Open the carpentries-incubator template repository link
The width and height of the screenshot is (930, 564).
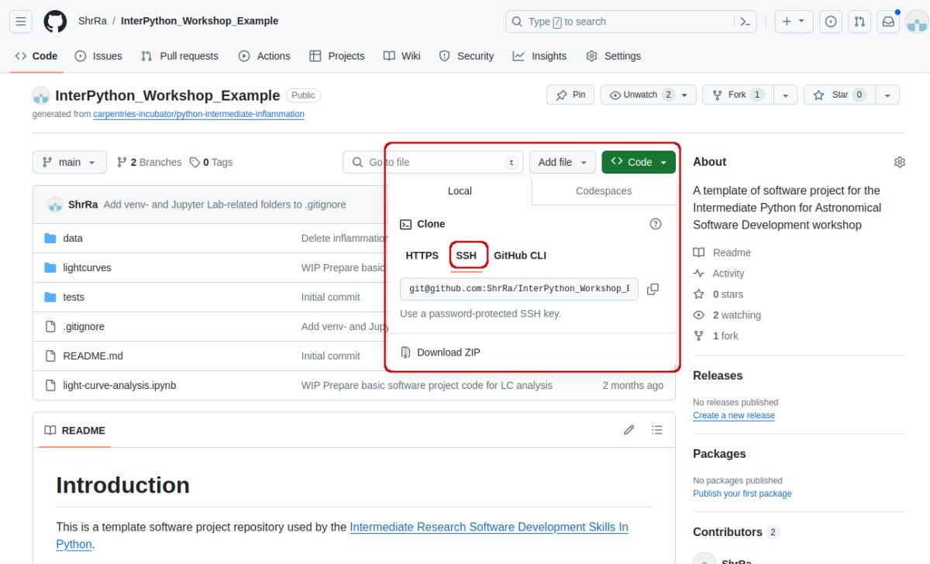coord(198,114)
